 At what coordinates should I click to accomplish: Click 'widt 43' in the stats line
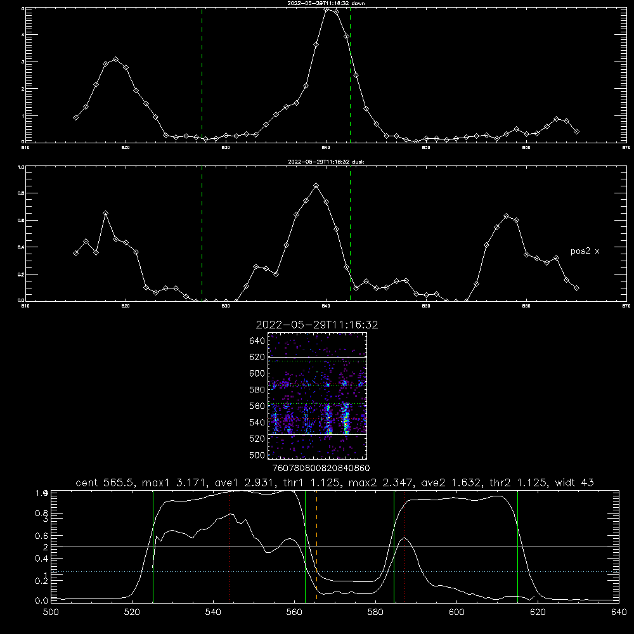(574, 482)
